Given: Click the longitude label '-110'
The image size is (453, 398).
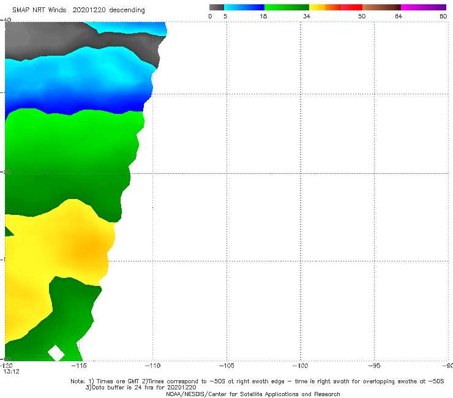Looking at the screenshot, I should click(152, 366).
